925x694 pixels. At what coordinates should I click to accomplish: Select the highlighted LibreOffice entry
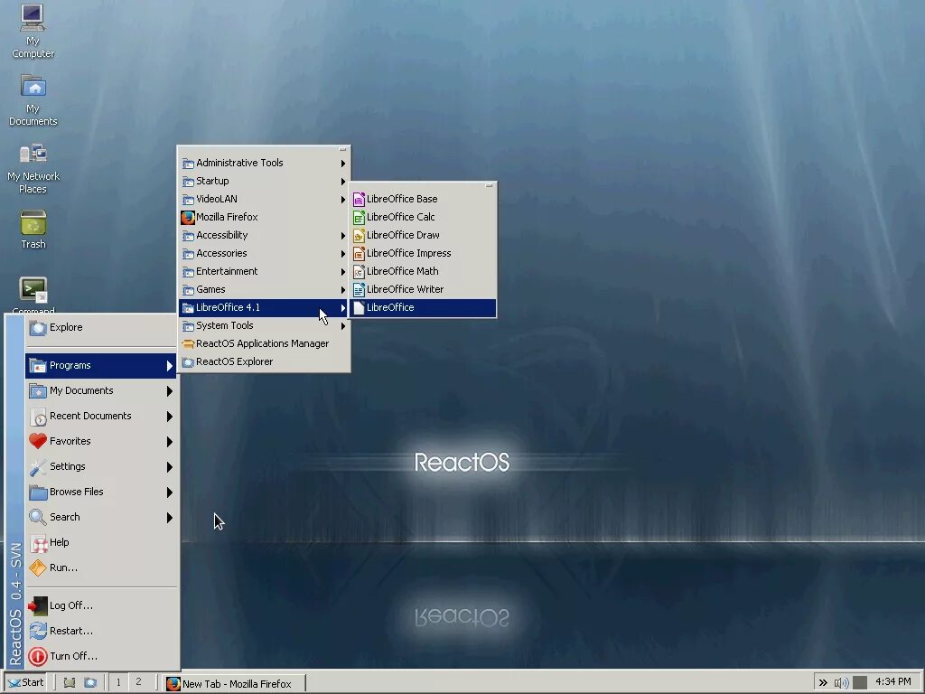(x=423, y=307)
